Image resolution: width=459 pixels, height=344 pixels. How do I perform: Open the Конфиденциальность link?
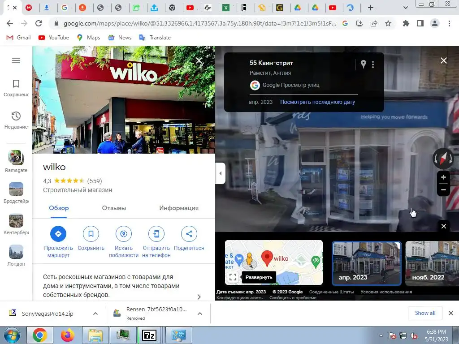coord(239,298)
